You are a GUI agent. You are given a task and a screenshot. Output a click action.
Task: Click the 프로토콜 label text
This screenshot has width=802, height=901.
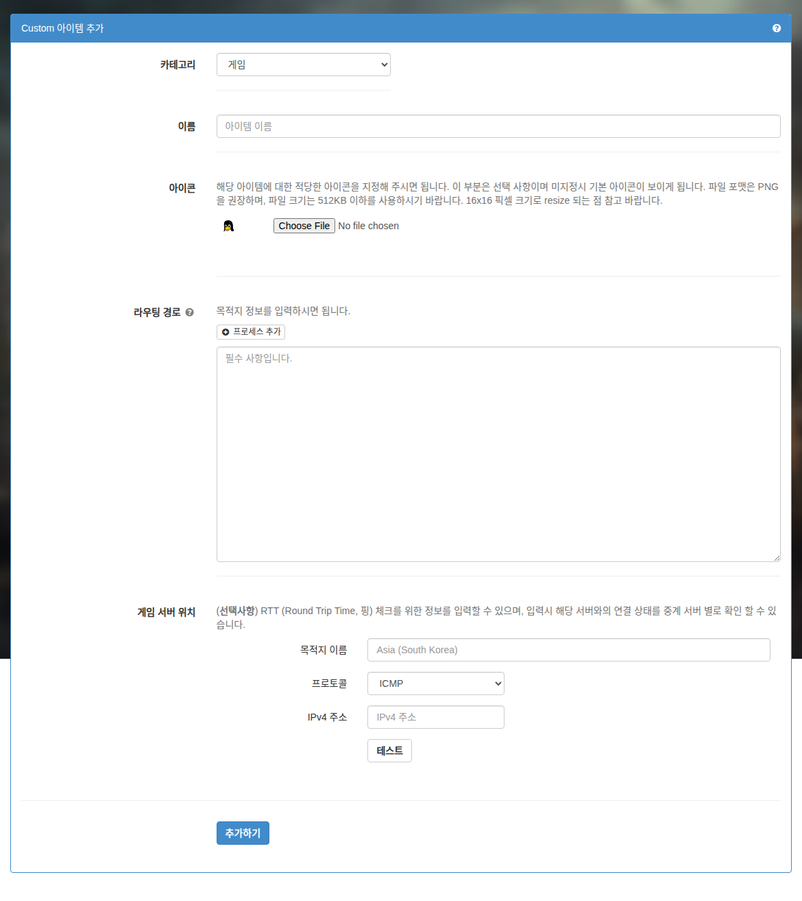point(329,683)
